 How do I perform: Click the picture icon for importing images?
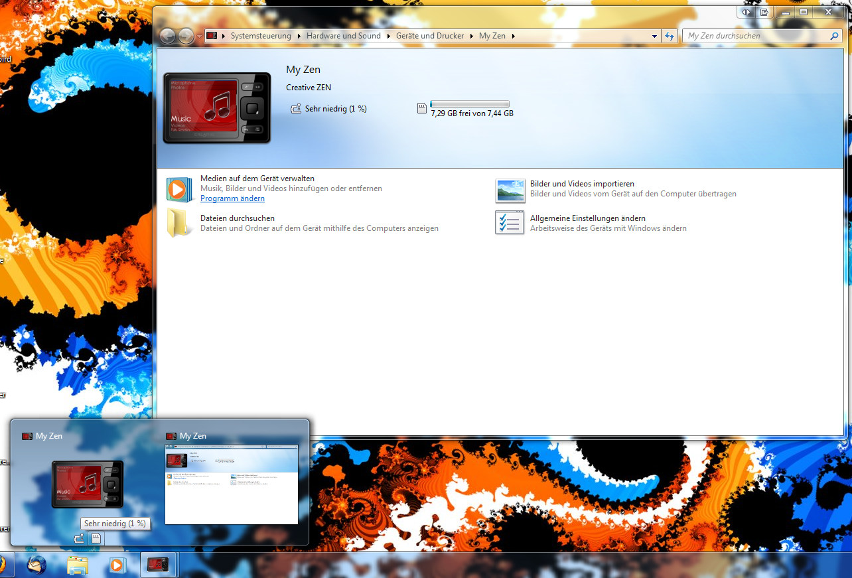510,190
